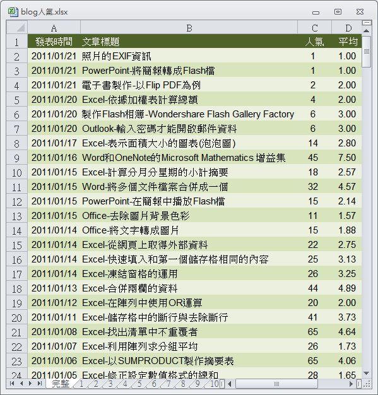Select average value 7.50
Viewport: 378px width, 395px height.
[x=346, y=158]
